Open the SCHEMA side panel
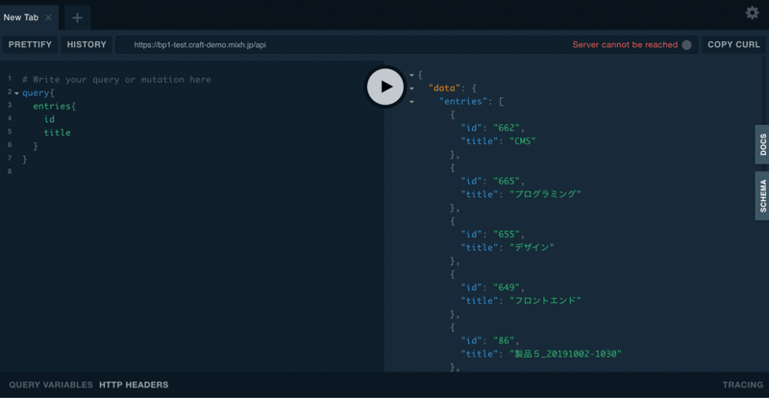769x398 pixels. coord(762,195)
